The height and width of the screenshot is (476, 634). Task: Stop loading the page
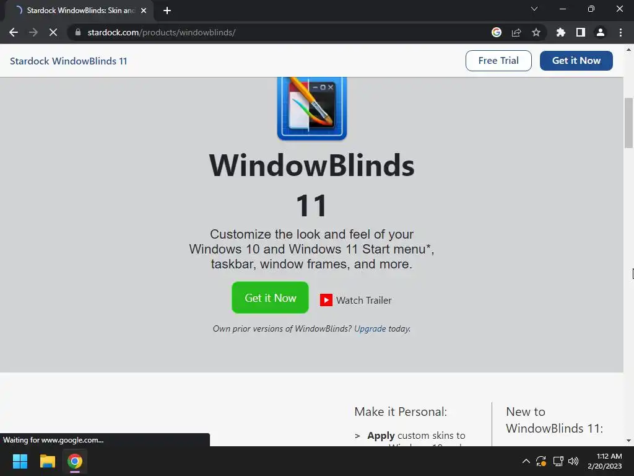(53, 32)
